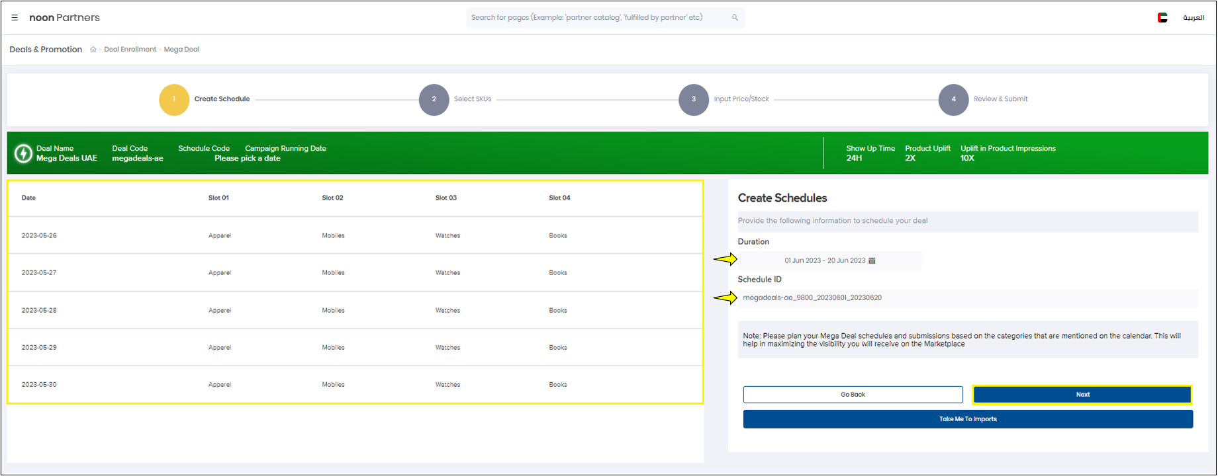Select the 2023-05-27 date cell
The height and width of the screenshot is (476, 1218).
tap(39, 272)
